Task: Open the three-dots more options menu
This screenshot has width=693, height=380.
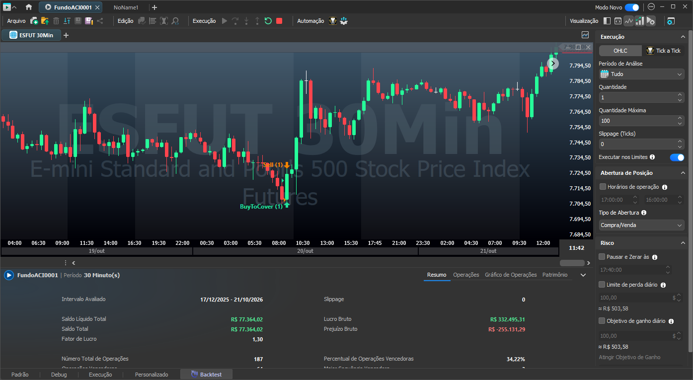Action: pos(652,7)
